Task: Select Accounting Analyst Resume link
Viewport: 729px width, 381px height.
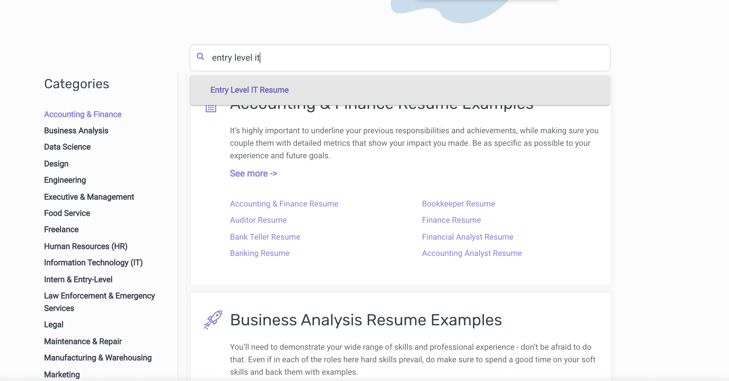Action: (x=472, y=253)
